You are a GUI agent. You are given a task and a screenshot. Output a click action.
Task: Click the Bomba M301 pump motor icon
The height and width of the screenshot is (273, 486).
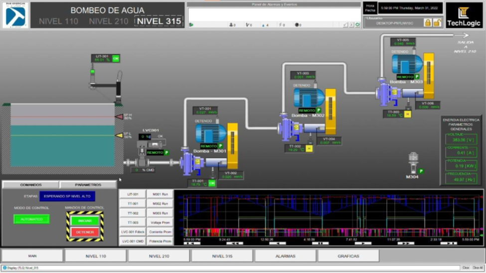[211, 134]
